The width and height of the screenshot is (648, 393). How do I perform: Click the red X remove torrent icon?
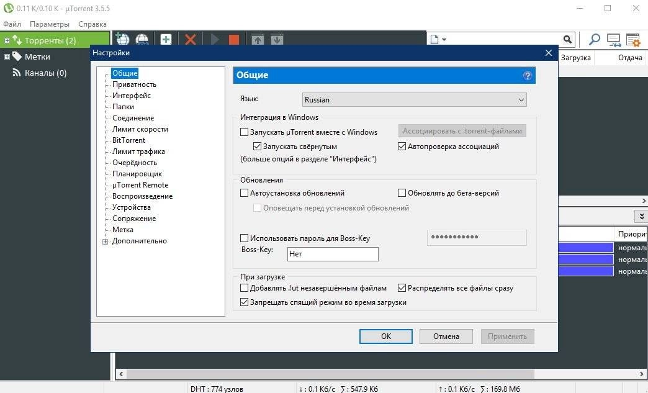pyautogui.click(x=191, y=40)
